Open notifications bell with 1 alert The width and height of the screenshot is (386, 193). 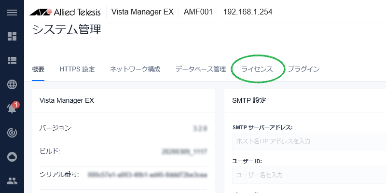13,108
